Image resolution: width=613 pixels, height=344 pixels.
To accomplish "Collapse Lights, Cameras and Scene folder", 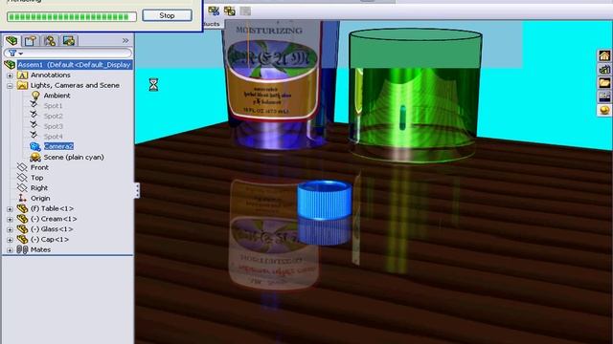I will coord(10,85).
